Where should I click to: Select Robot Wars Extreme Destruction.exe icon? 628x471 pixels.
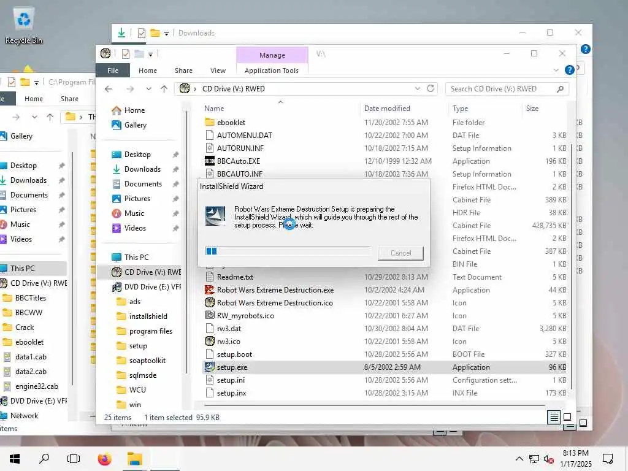pyautogui.click(x=210, y=290)
